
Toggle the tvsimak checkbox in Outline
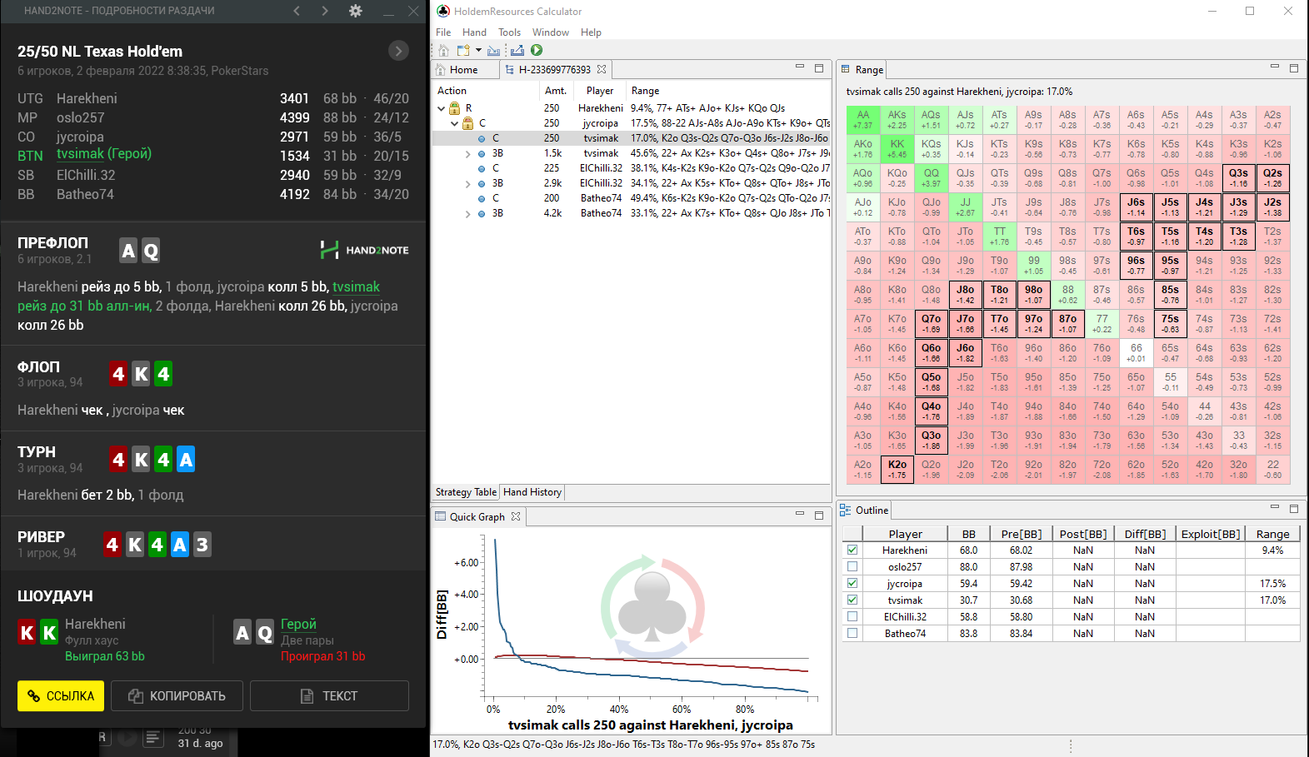pyautogui.click(x=852, y=600)
